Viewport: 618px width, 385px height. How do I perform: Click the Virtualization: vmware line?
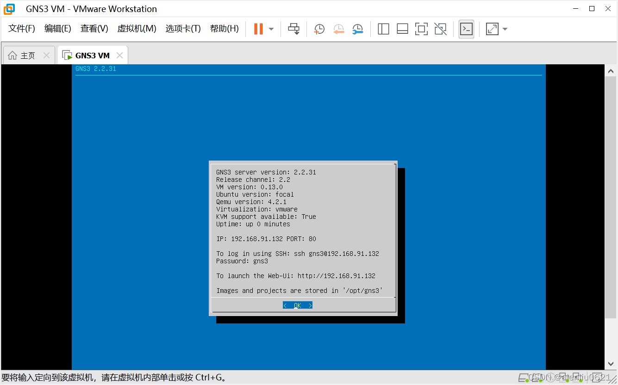(x=257, y=209)
